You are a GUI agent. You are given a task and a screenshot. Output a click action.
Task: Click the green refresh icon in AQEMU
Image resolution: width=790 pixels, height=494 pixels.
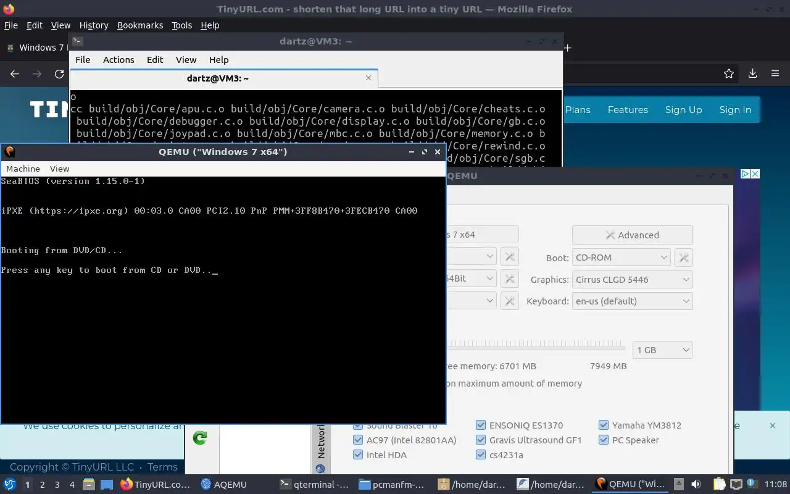pyautogui.click(x=200, y=438)
